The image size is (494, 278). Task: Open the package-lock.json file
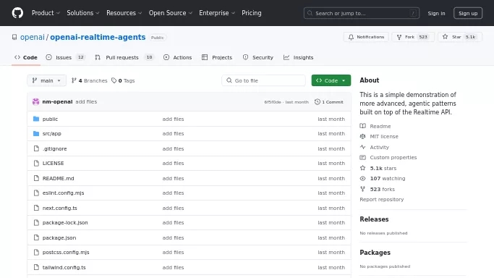point(65,222)
